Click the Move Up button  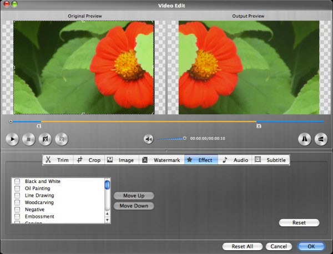click(134, 196)
